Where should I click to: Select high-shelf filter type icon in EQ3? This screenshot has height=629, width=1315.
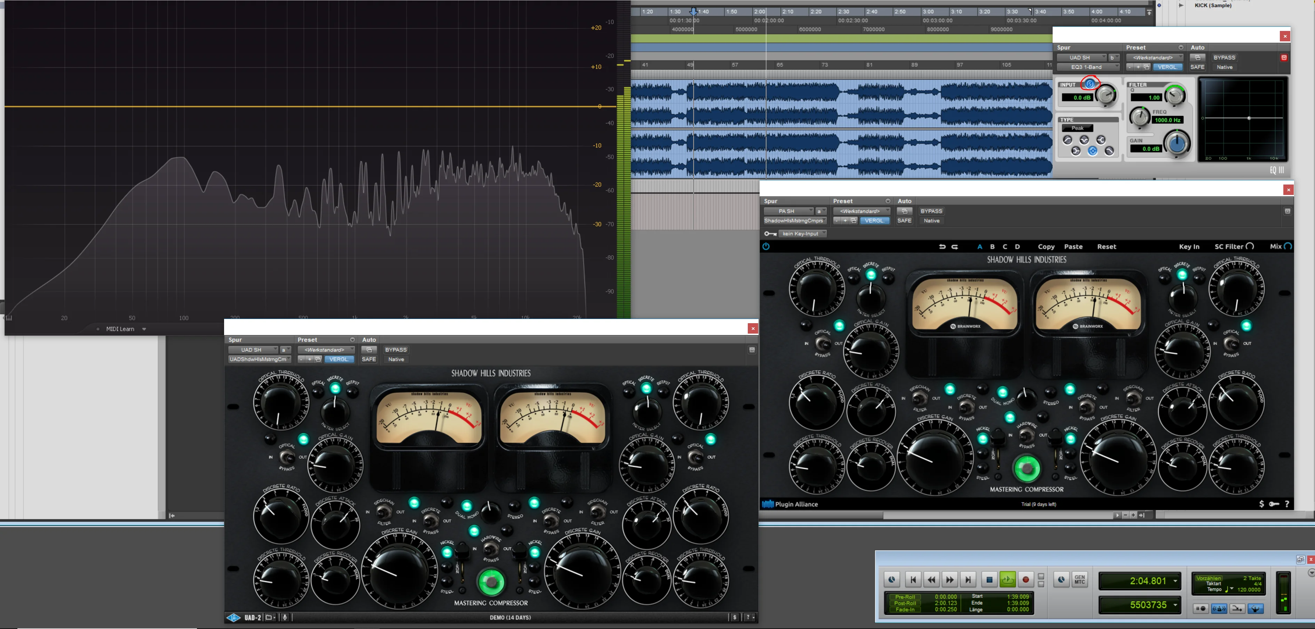(x=1101, y=140)
